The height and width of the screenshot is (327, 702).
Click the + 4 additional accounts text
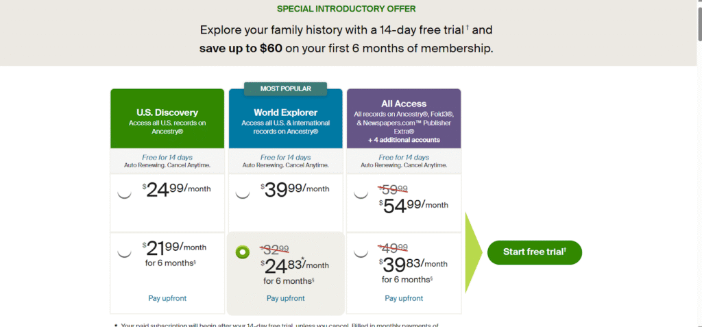tap(404, 140)
